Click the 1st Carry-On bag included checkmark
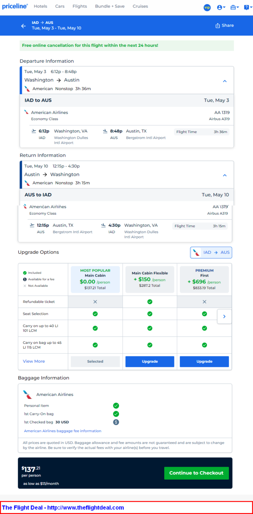253x514 pixels. tap(116, 414)
